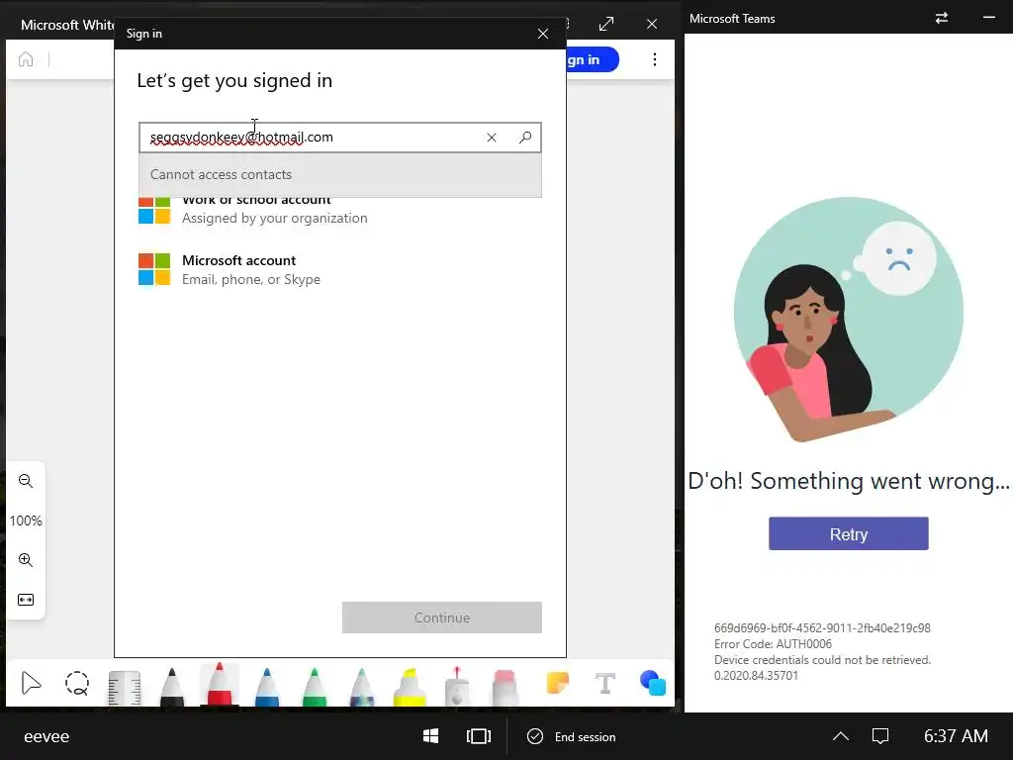Click Device credentials could not be retrieved
1013x760 pixels.
[x=822, y=660]
